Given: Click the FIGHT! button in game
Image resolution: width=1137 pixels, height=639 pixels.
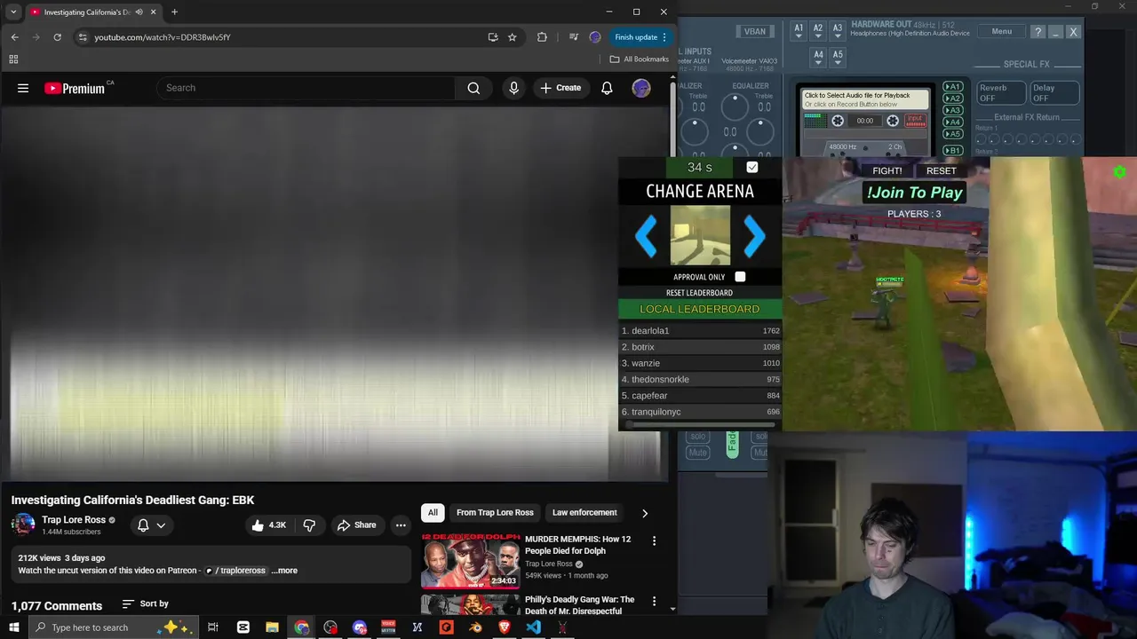Looking at the screenshot, I should 887,170.
